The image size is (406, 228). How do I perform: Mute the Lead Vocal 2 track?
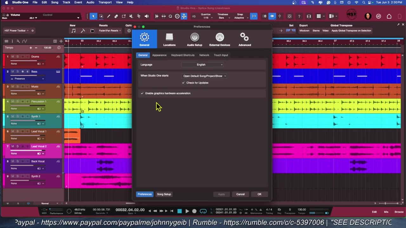pyautogui.click(x=13, y=146)
